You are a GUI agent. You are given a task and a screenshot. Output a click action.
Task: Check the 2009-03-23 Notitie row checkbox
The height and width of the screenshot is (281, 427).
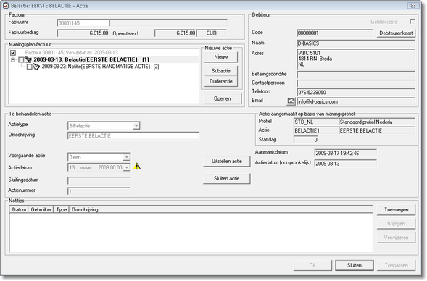pyautogui.click(x=30, y=67)
